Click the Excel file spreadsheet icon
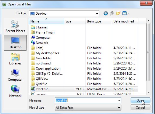This screenshot has height=114, width=155. (x=33, y=89)
